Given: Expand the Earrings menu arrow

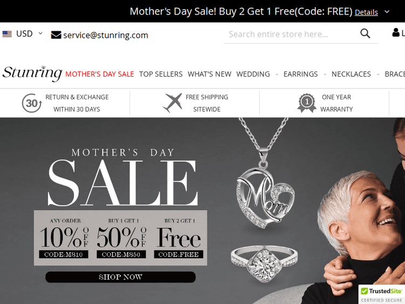Looking at the screenshot, I should [x=325, y=75].
